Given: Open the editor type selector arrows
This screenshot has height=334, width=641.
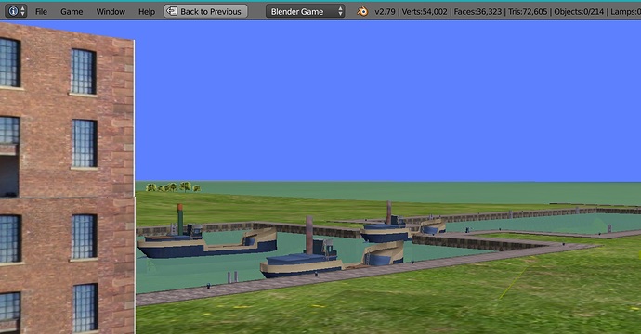Looking at the screenshot, I should coord(23,11).
